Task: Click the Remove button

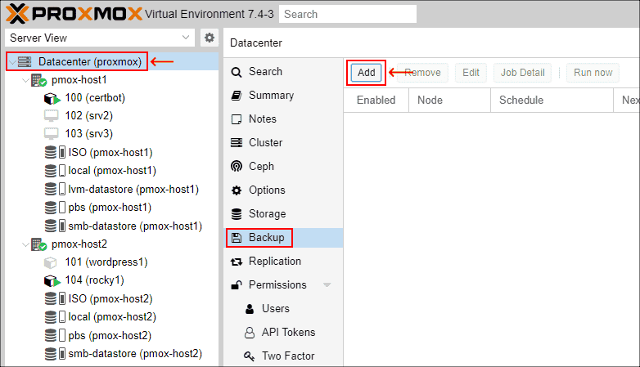Action: pyautogui.click(x=422, y=73)
